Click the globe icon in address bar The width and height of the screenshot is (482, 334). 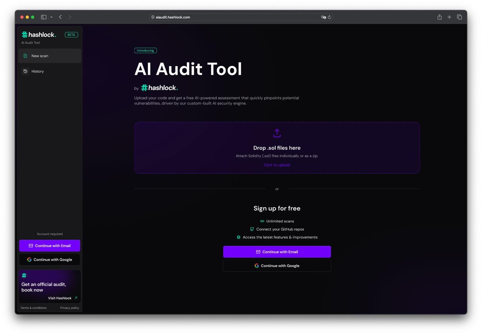coord(153,17)
